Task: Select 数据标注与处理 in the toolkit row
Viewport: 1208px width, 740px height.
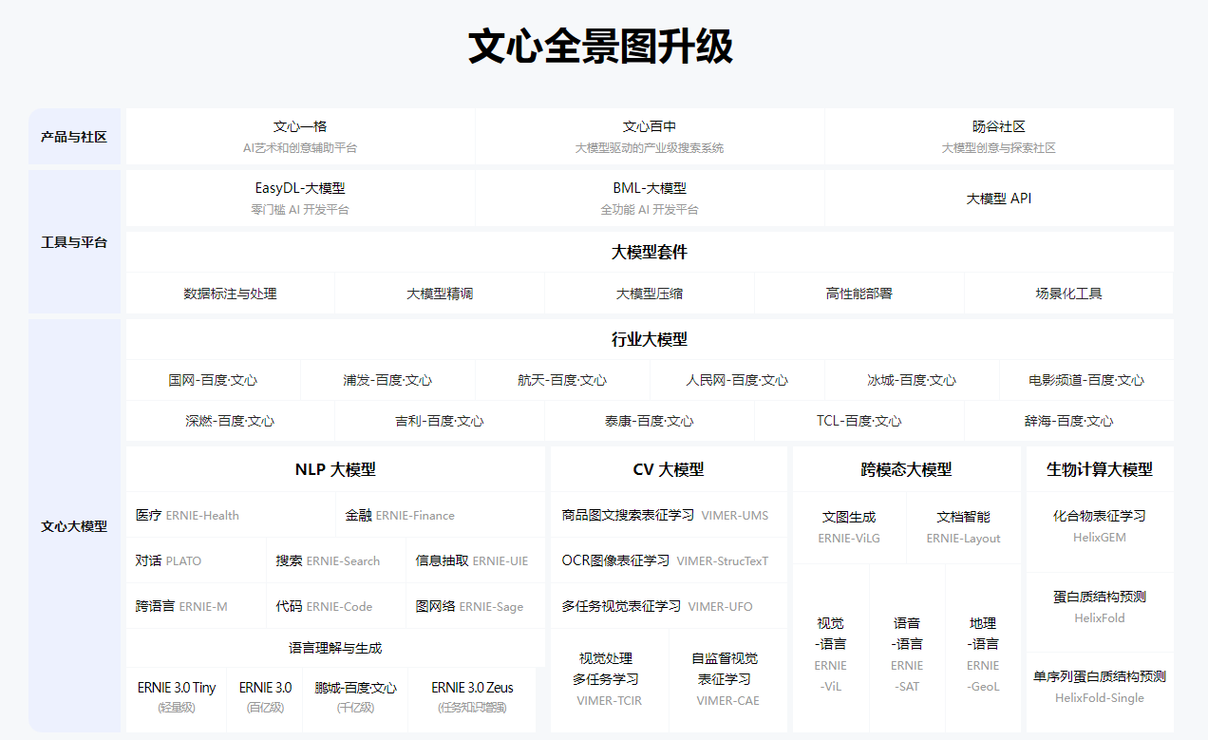Action: pos(230,294)
